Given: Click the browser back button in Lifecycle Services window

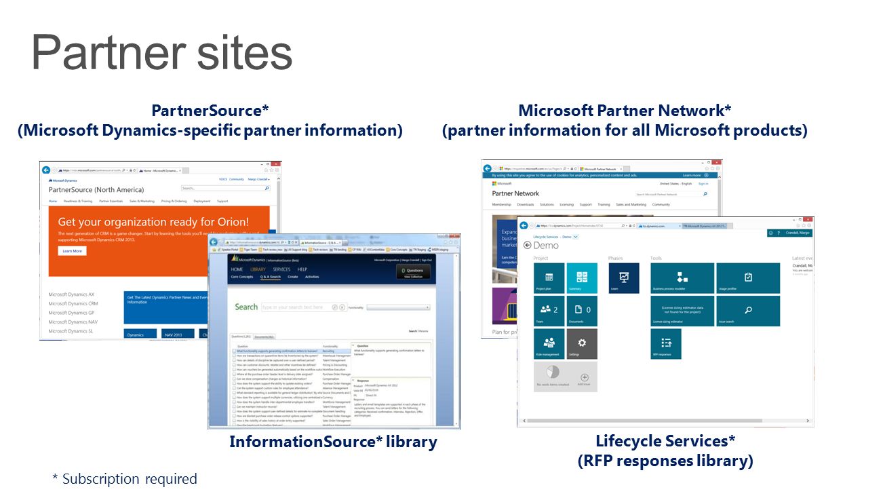Looking at the screenshot, I should (x=524, y=225).
